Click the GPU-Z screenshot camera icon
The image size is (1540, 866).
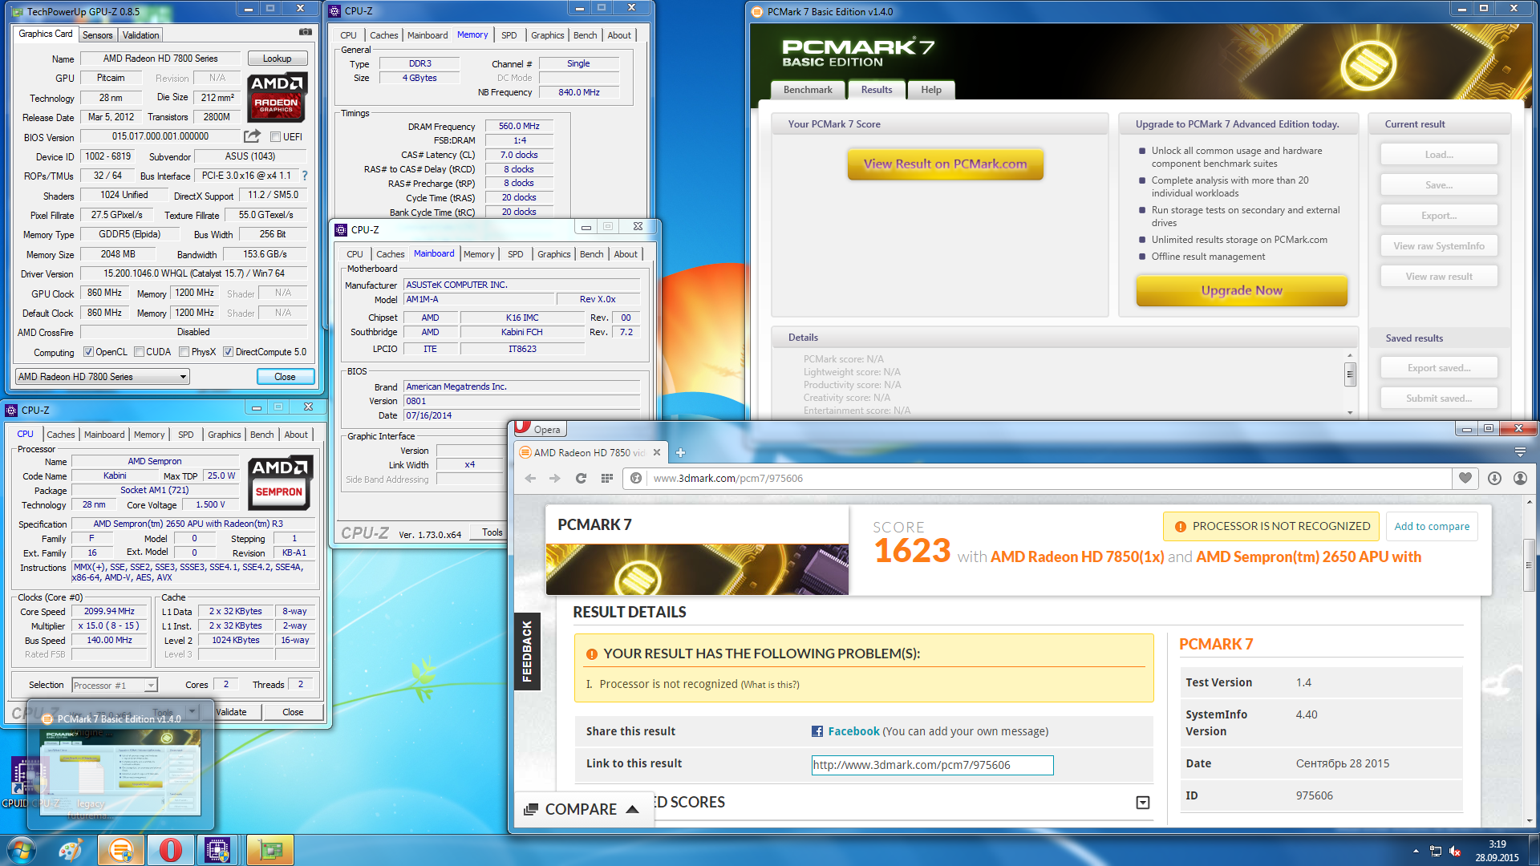click(306, 32)
